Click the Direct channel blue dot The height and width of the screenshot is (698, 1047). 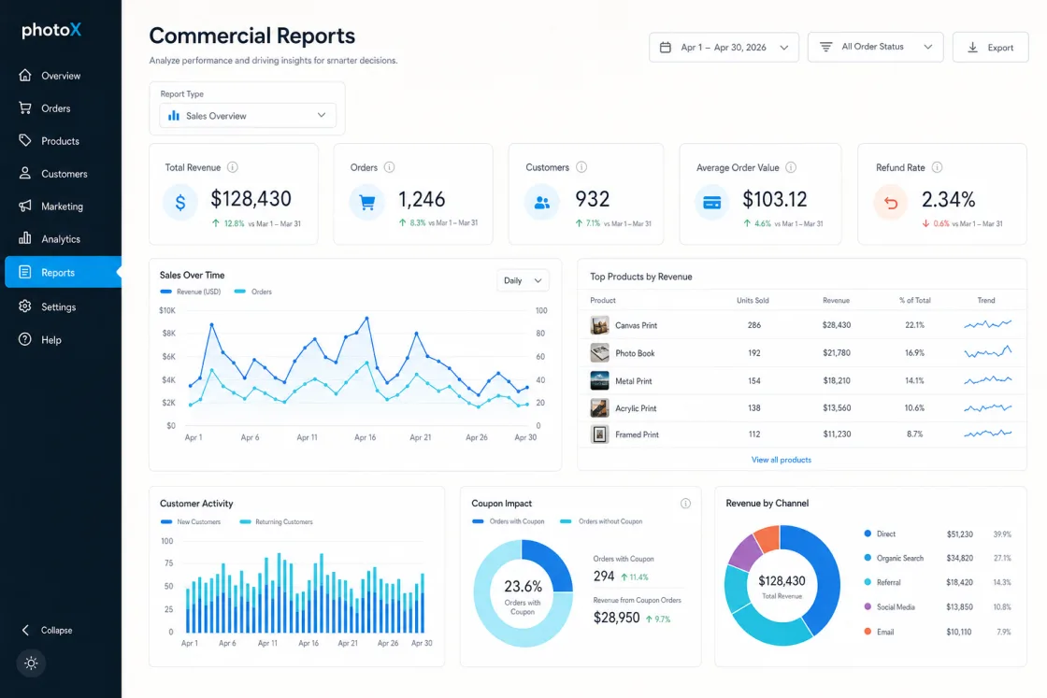coord(868,534)
